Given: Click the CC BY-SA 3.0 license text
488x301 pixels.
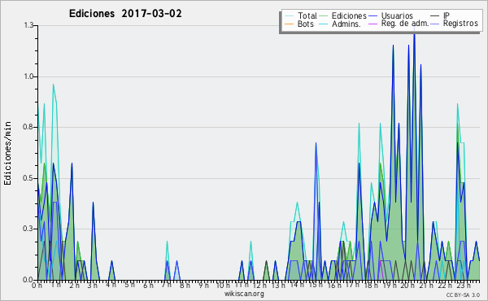Looking at the screenshot, I should (x=463, y=295).
